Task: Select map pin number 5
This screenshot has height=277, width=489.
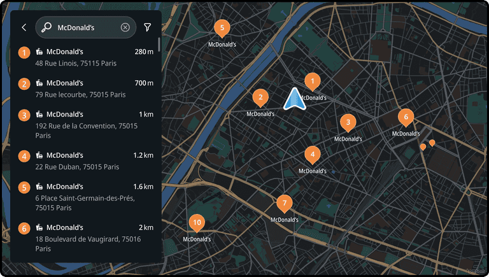Action: (x=221, y=28)
